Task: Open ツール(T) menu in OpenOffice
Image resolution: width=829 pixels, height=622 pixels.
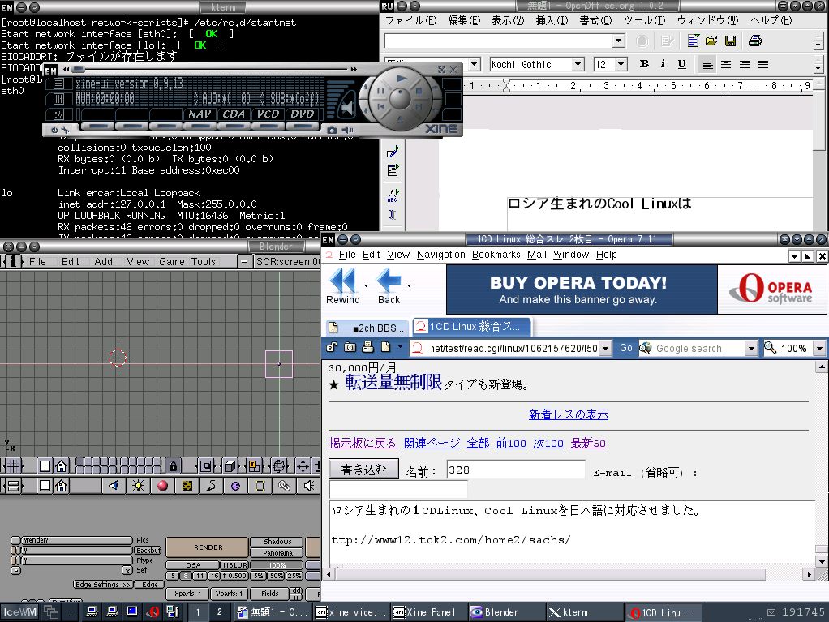Action: tap(644, 20)
